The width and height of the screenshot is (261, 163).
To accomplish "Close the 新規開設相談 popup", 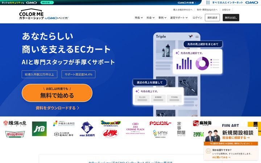I will click(257, 128).
